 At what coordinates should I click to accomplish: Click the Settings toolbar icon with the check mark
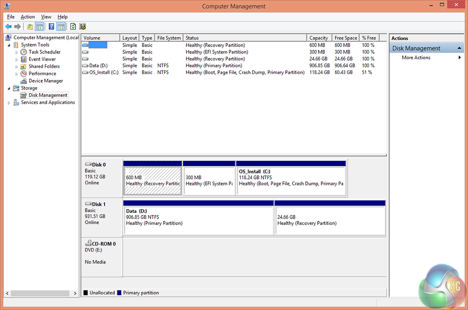point(82,26)
